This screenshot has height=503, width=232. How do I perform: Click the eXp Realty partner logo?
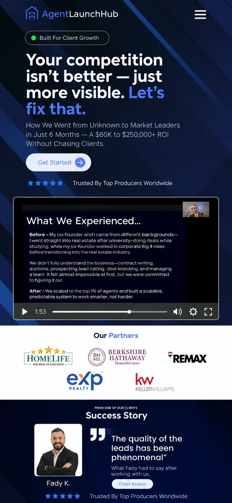[84, 381]
